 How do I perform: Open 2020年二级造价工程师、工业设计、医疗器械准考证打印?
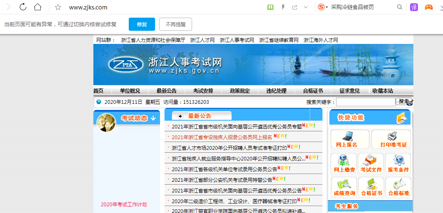coord(234,201)
